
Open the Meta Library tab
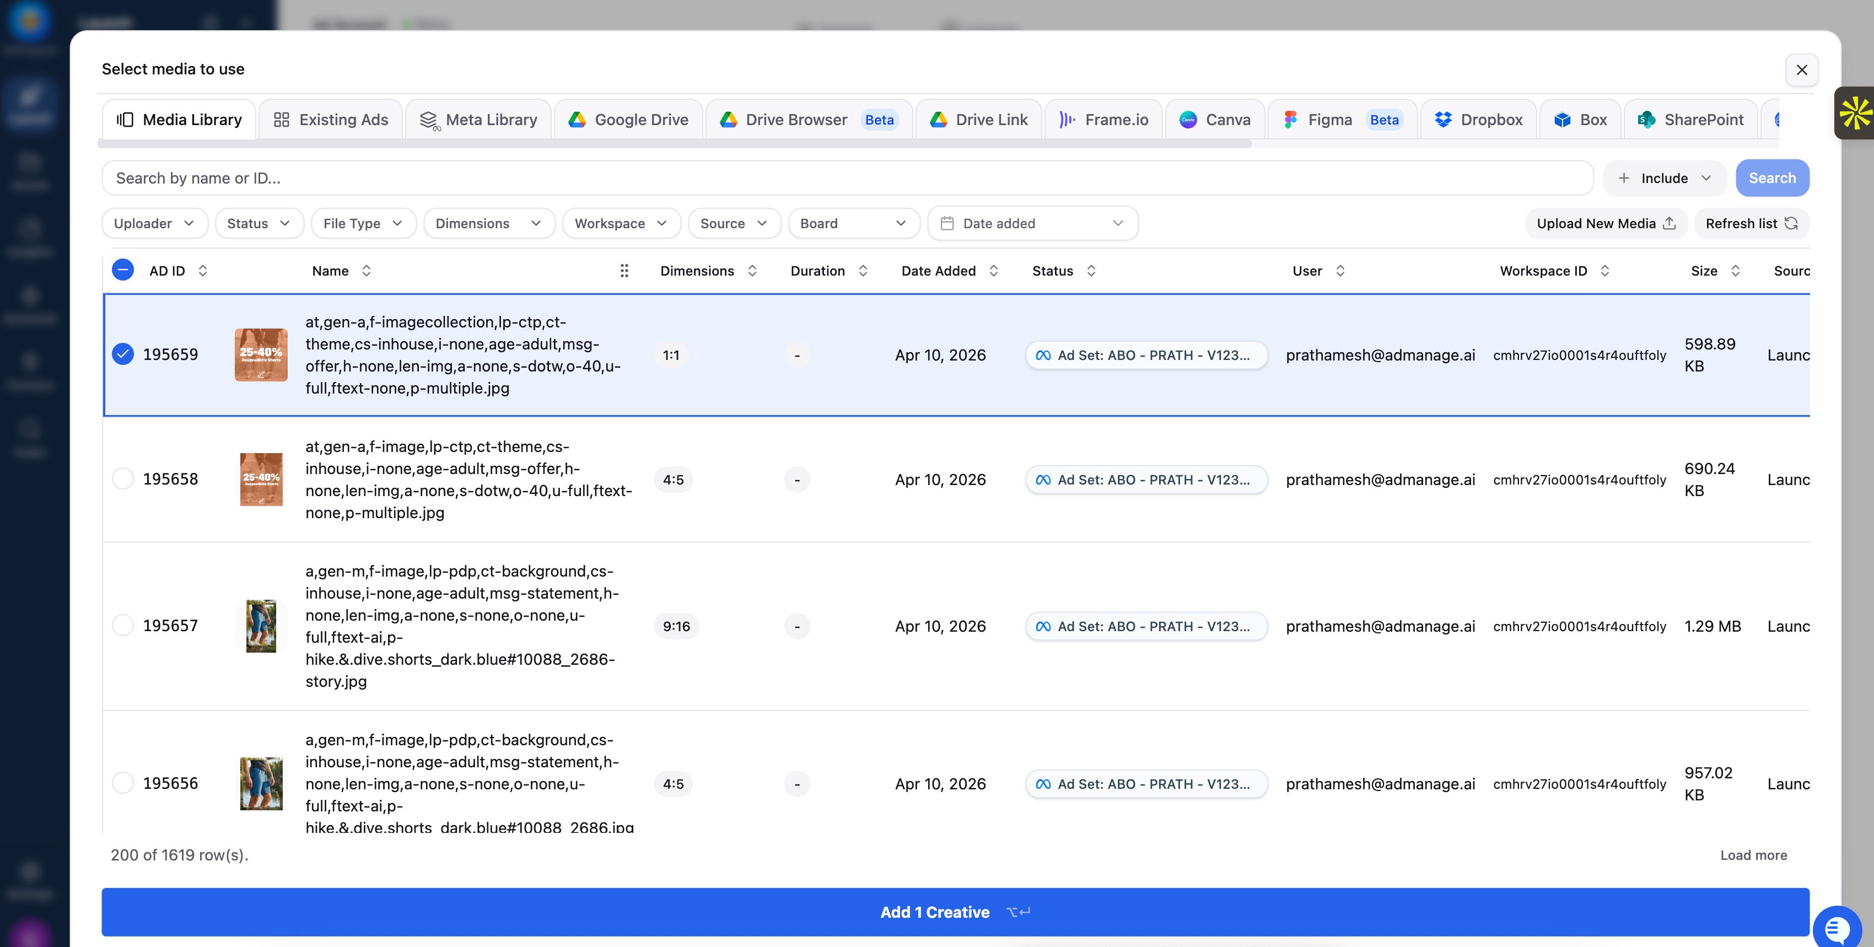tap(478, 119)
